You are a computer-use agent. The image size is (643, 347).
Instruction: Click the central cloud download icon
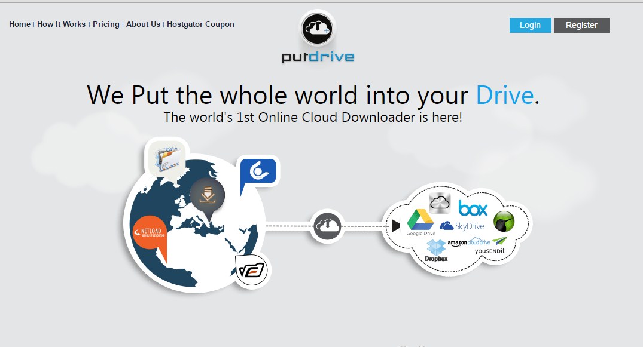point(327,226)
